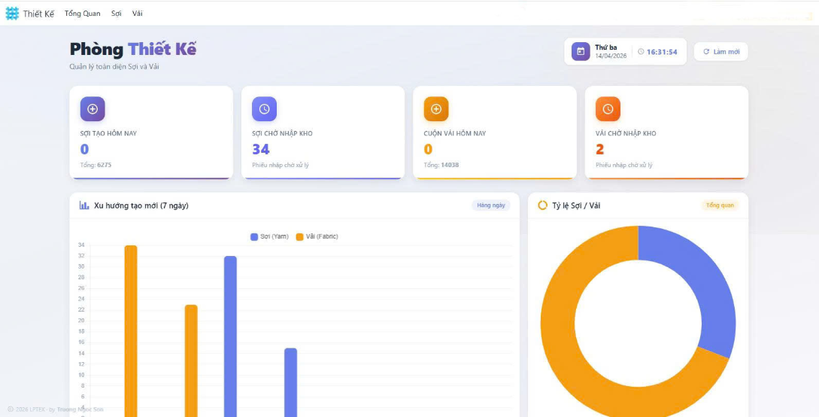The image size is (819, 417).
Task: Click the Thiết Kế logo icon
Action: click(x=12, y=14)
